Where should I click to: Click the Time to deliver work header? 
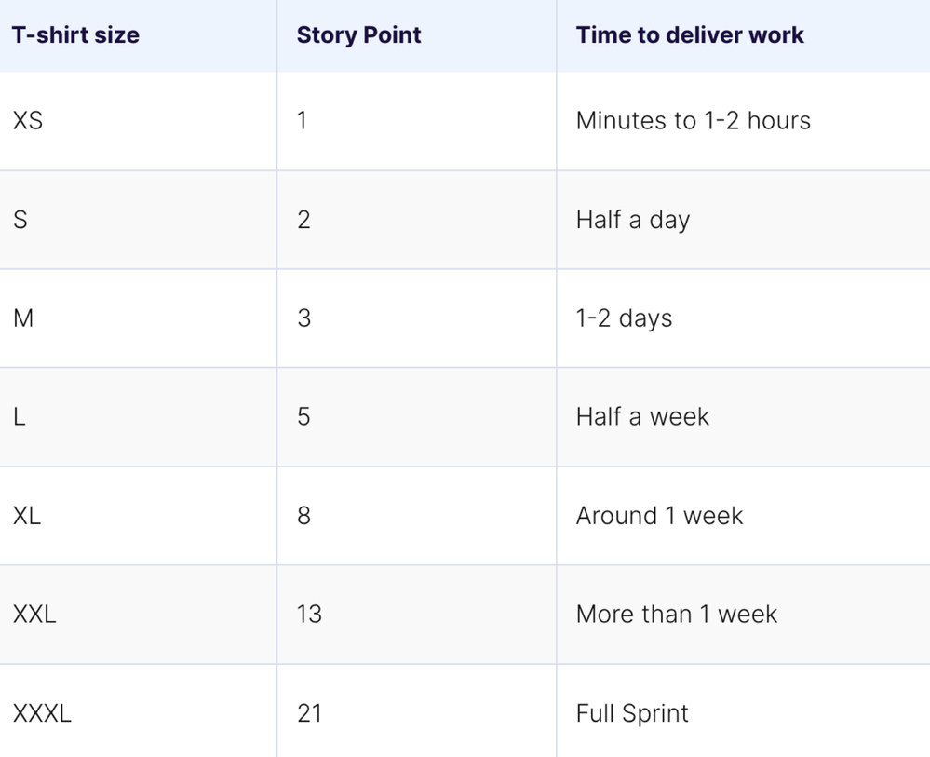690,35
